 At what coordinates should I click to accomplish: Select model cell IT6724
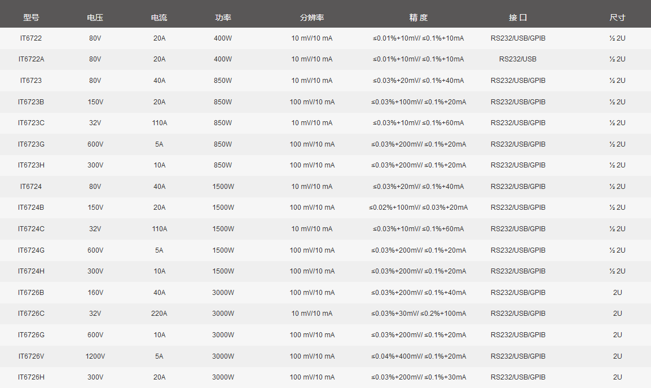pyautogui.click(x=31, y=186)
